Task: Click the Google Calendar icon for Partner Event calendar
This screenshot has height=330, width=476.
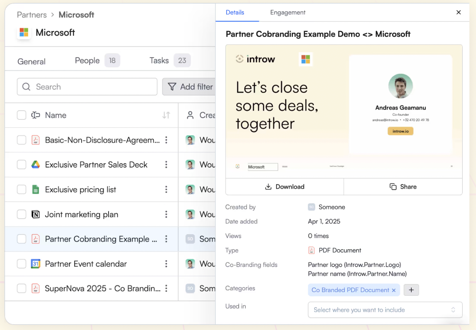Action: click(x=35, y=264)
